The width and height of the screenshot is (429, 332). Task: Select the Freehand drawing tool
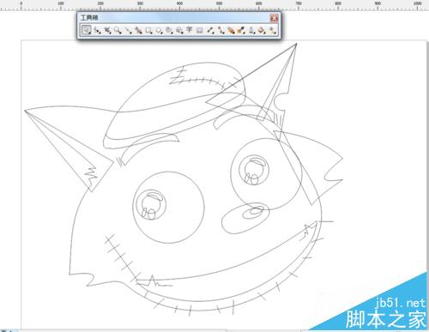click(128, 30)
